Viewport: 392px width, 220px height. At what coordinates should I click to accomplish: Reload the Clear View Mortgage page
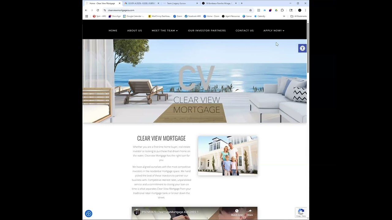[98, 10]
